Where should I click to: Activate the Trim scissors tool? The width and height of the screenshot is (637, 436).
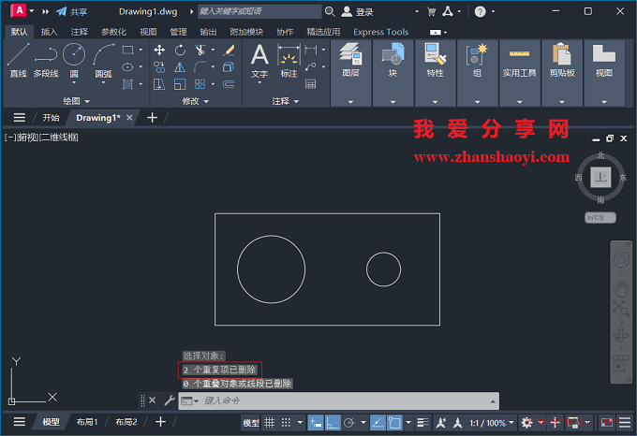200,50
